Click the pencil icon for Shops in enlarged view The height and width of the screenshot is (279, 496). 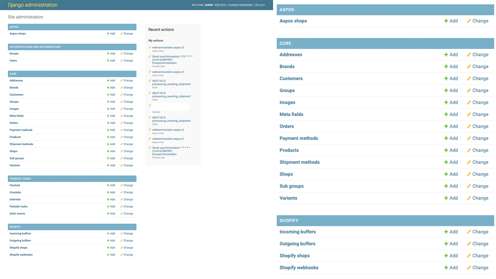coord(469,174)
